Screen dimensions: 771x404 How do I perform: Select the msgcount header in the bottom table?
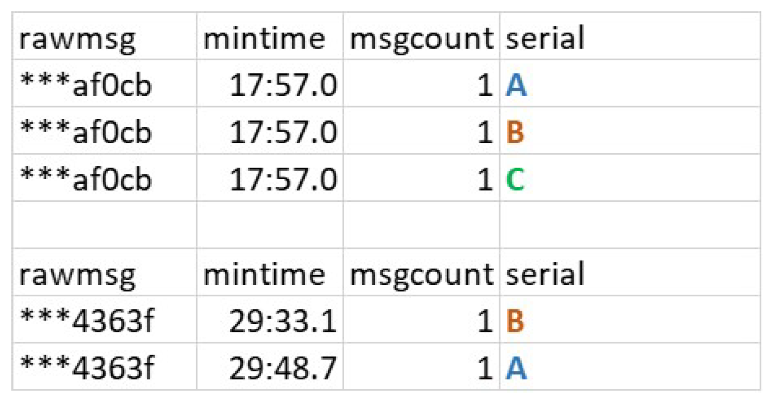tap(421, 275)
